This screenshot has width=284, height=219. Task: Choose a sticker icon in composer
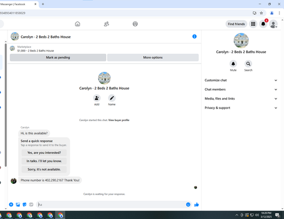click(x=24, y=204)
